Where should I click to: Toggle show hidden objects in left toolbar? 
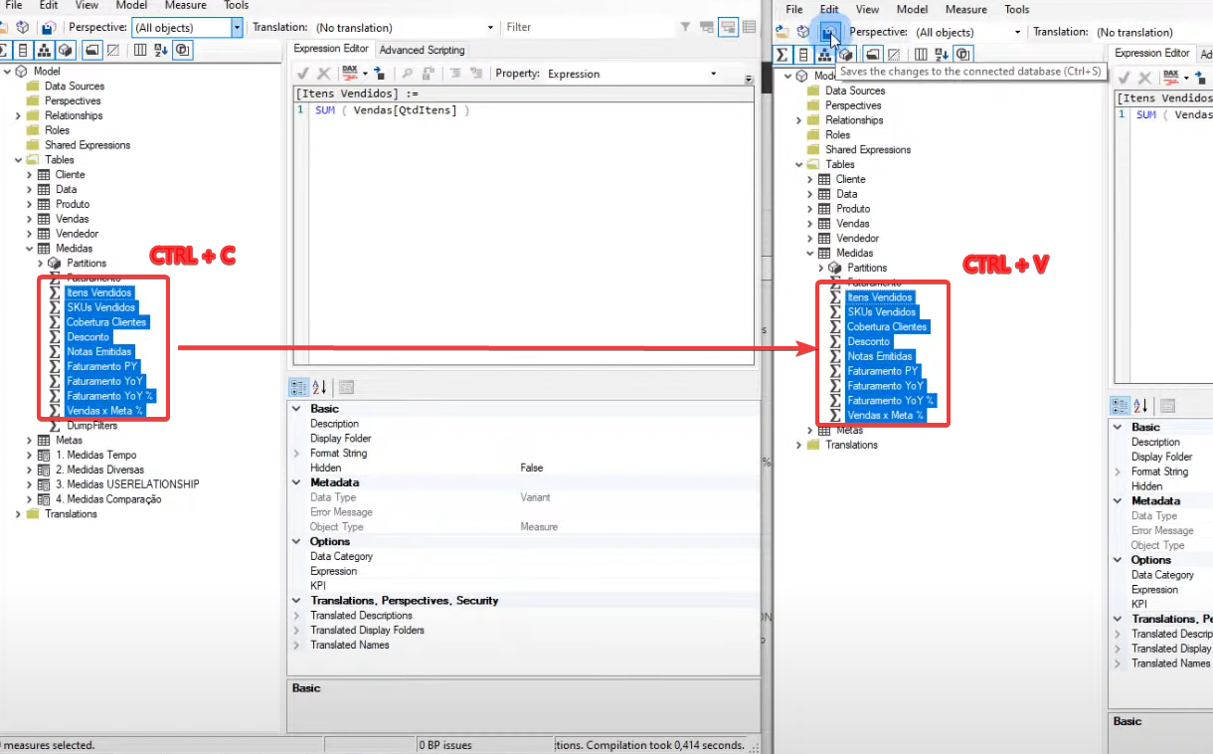(x=113, y=50)
